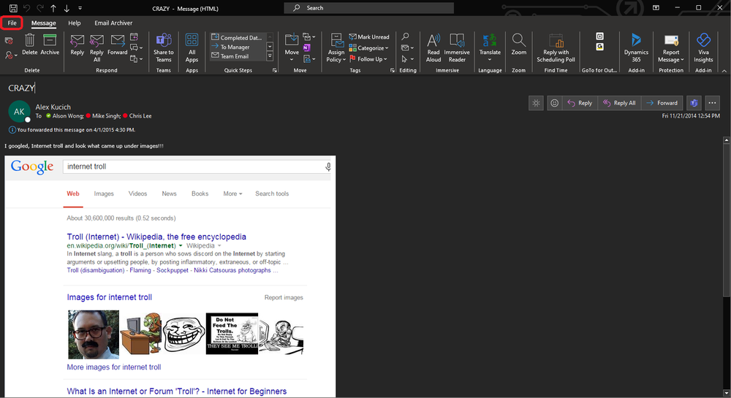The width and height of the screenshot is (731, 398).
Task: Mark Unread this message
Action: 369,37
